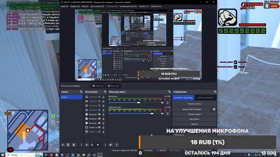Open the Правка menu
Viewport: 280px width, 157px height.
[x=75, y=6]
